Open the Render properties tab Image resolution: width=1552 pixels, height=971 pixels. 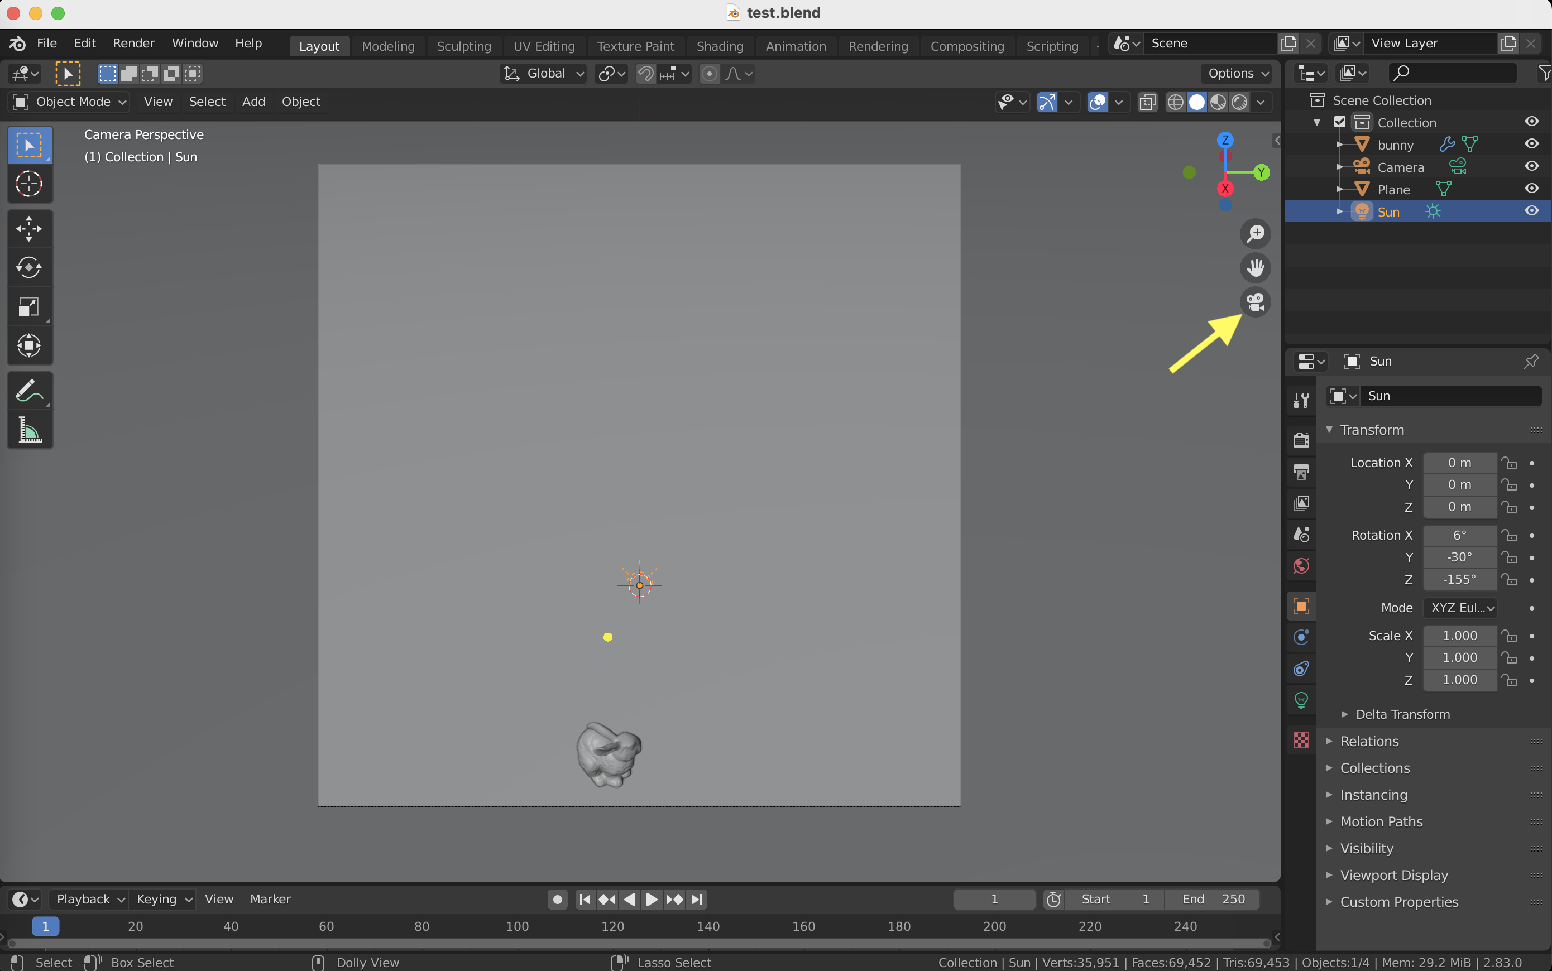[1301, 440]
